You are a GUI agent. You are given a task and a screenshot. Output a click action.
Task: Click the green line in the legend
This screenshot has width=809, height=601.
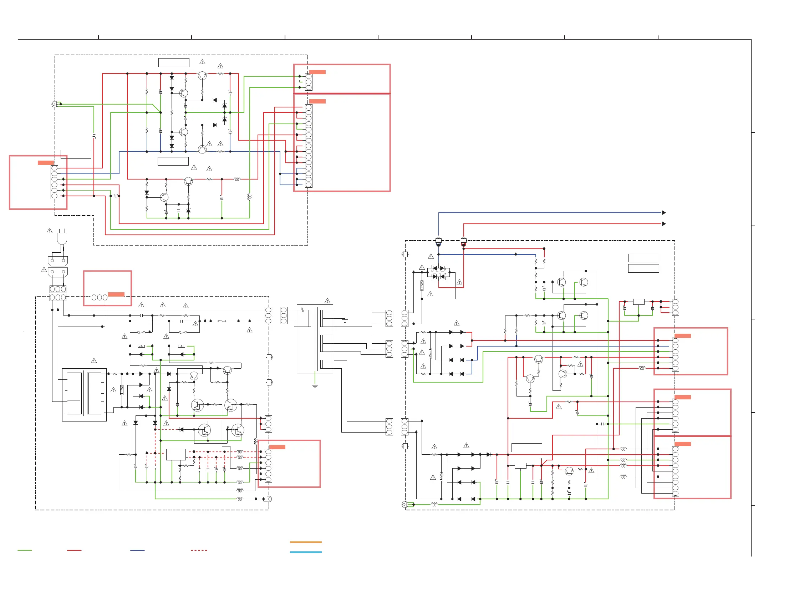coord(25,550)
